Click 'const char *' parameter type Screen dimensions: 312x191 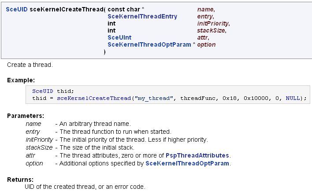126,9
